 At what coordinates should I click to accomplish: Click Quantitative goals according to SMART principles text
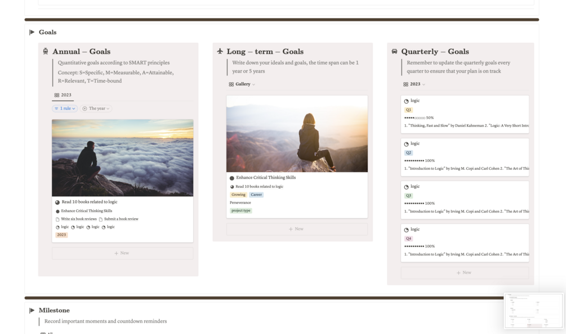[114, 62]
